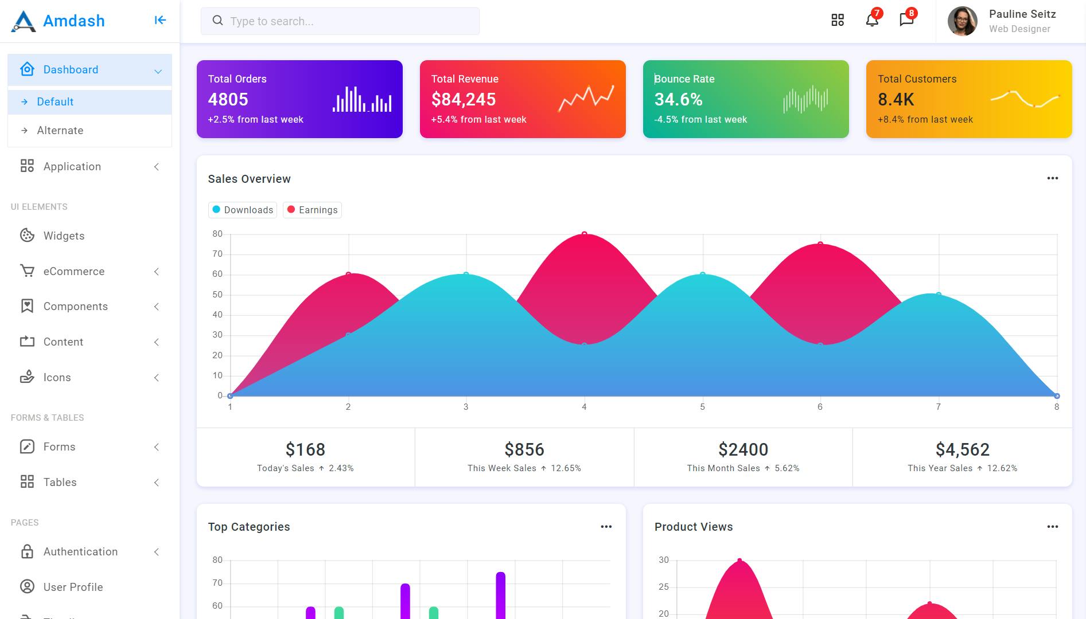This screenshot has width=1086, height=619.
Task: Click the $856 This Week Sales value
Action: (x=524, y=449)
